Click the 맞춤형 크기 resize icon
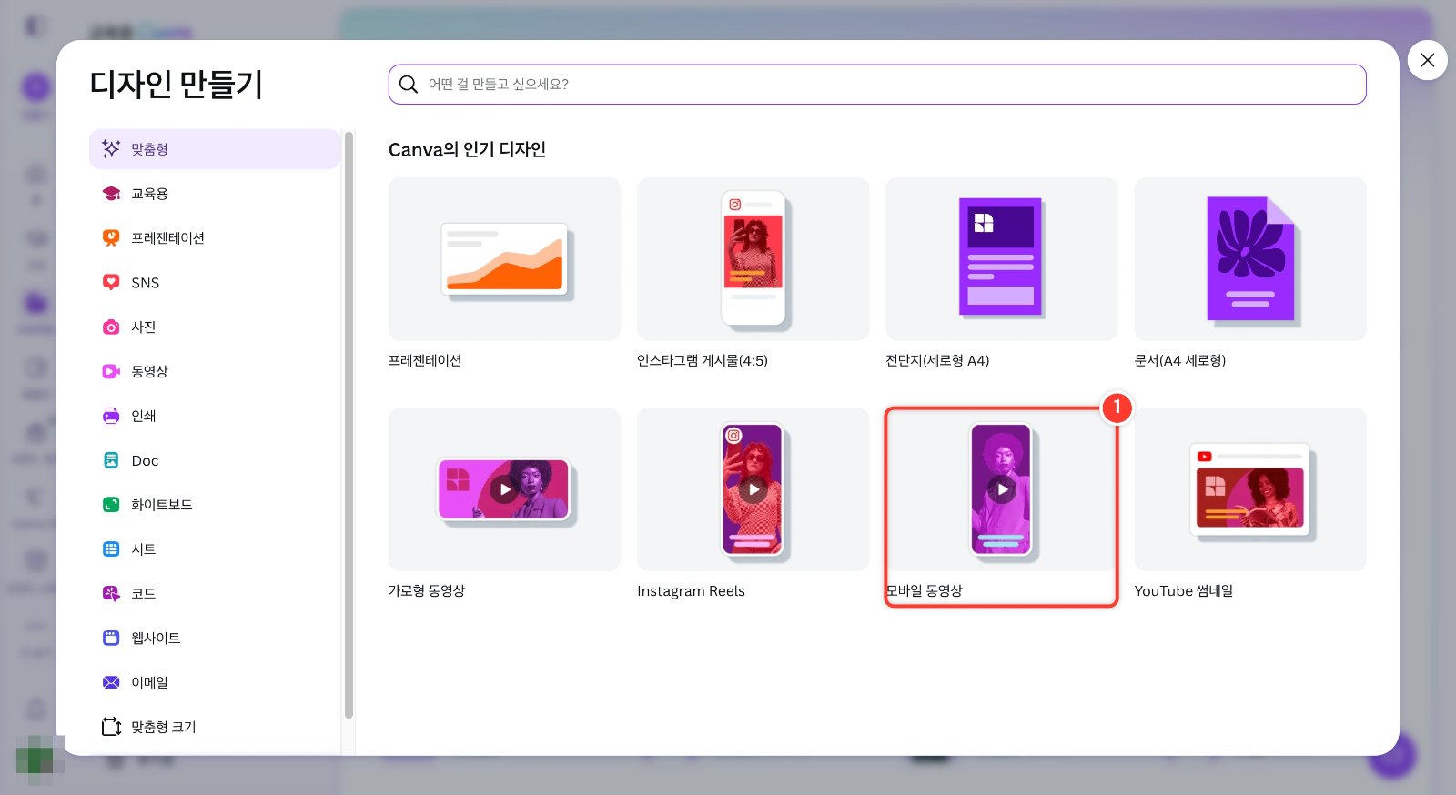 pos(111,727)
